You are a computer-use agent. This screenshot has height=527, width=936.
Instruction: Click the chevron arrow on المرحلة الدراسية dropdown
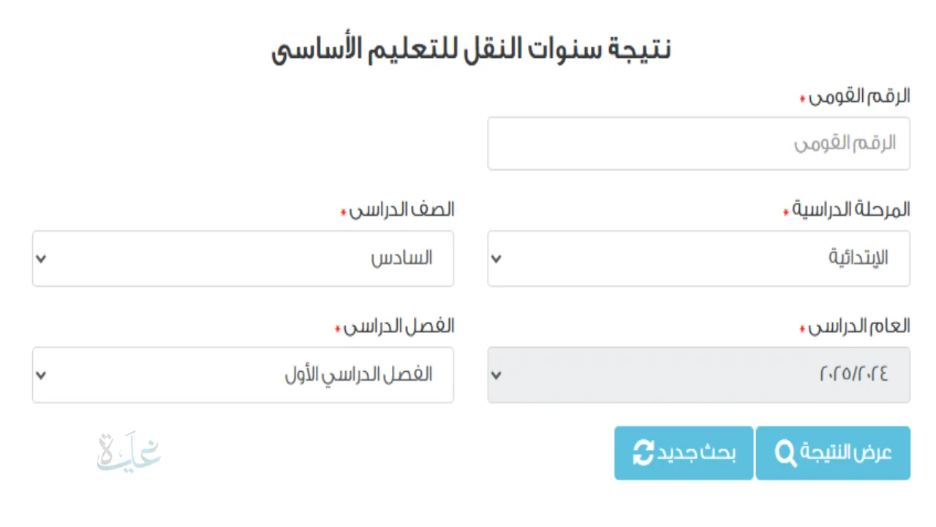click(x=497, y=258)
